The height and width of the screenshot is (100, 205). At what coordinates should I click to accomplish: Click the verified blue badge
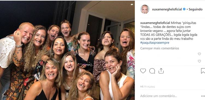tap(184, 9)
